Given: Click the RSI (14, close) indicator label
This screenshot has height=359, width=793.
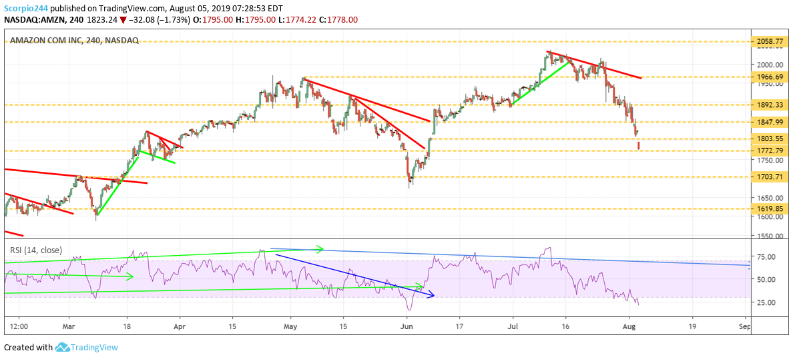Looking at the screenshot, I should pos(35,249).
